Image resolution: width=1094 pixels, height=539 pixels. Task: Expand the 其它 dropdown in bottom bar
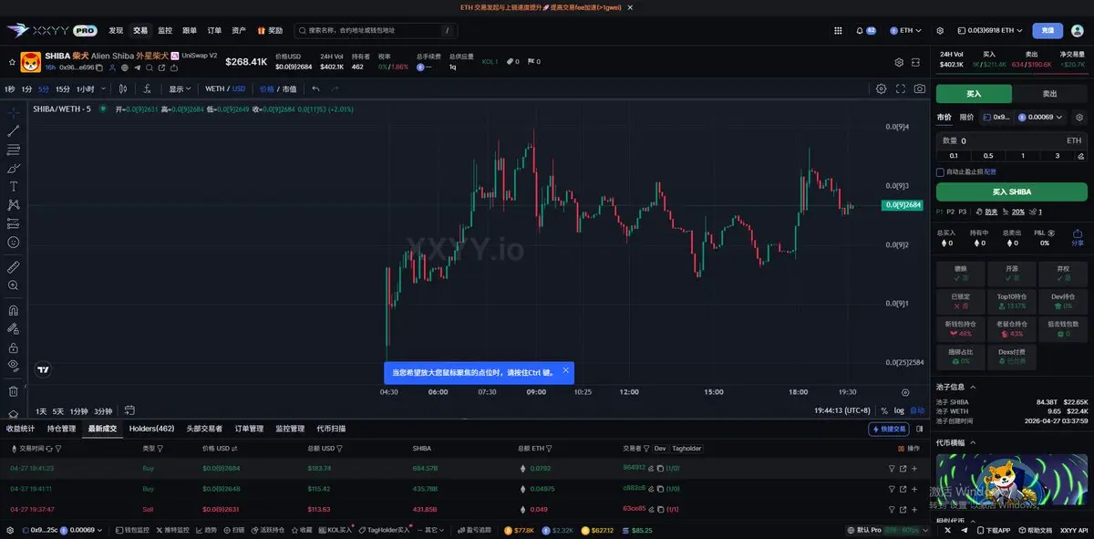point(430,530)
